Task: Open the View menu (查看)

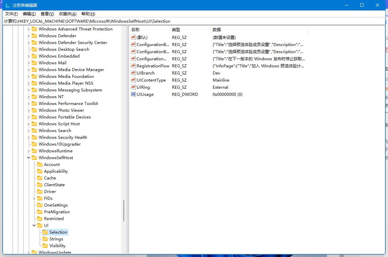Action: tap(47, 14)
